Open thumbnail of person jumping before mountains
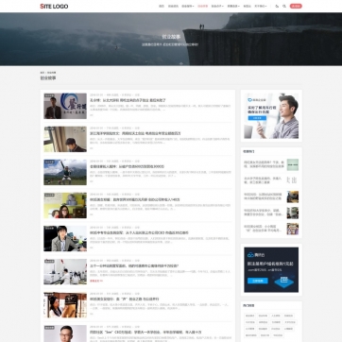 coord(65,172)
